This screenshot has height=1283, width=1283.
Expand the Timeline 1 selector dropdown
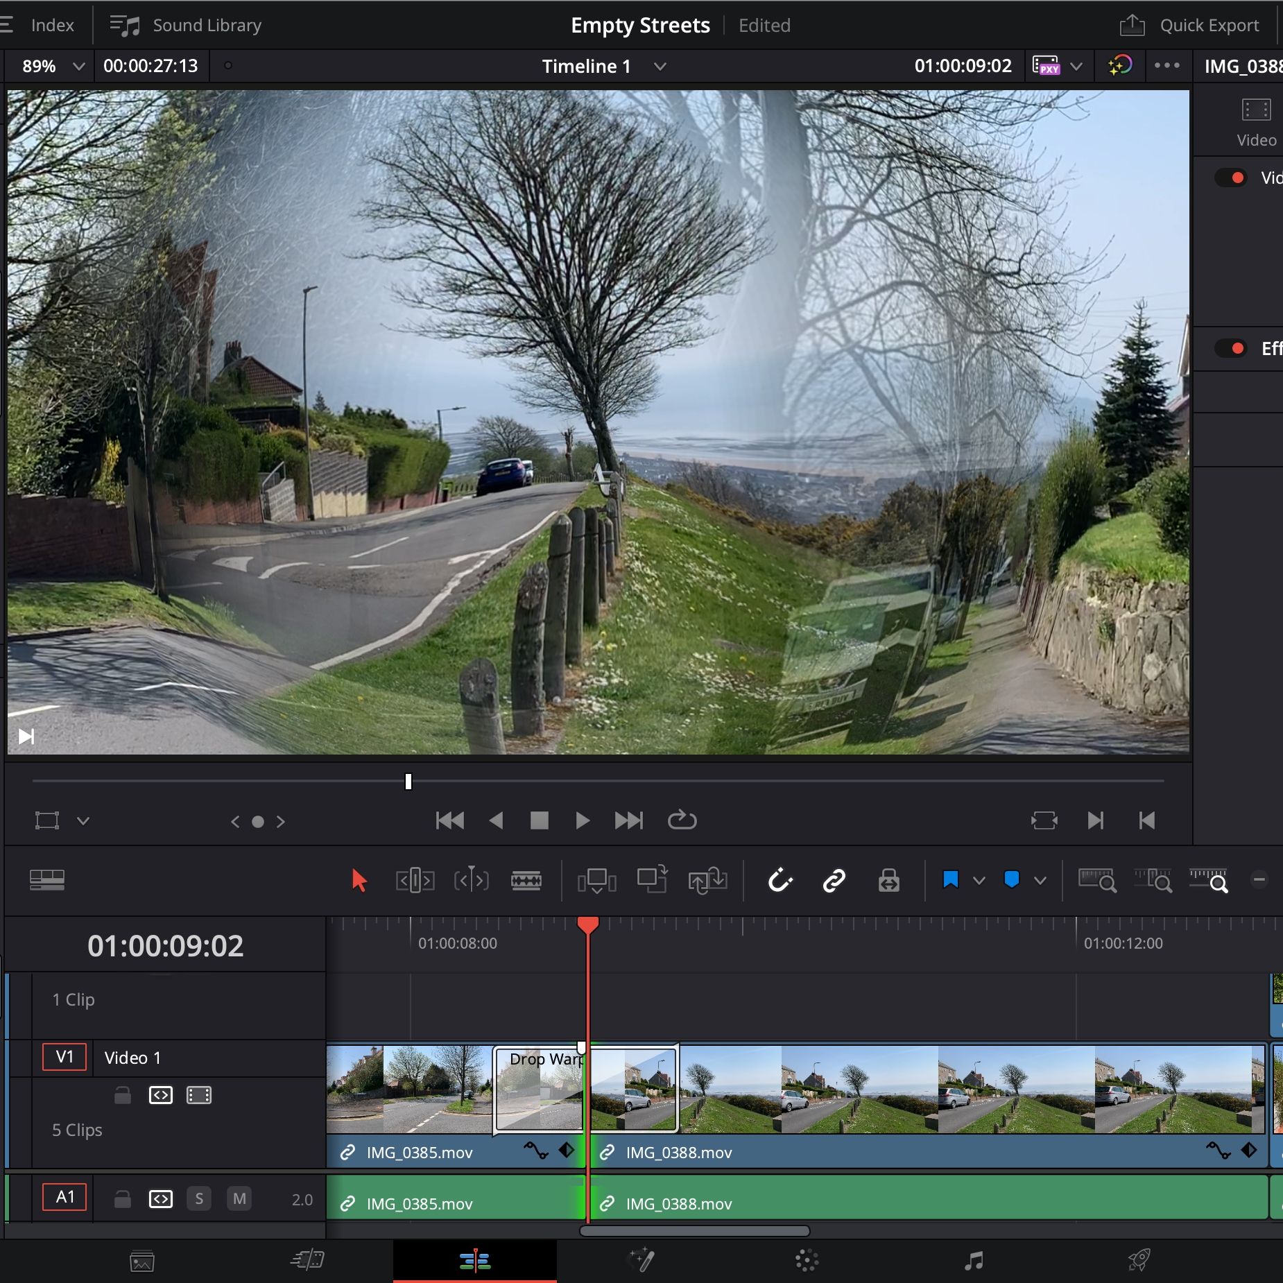click(660, 67)
